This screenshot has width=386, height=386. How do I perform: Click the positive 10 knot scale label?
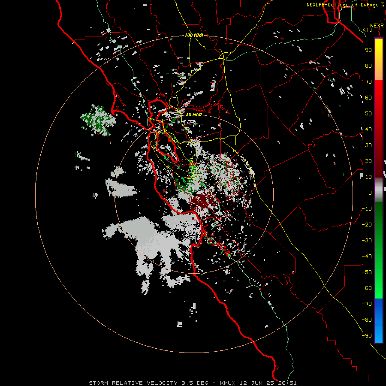pyautogui.click(x=368, y=177)
